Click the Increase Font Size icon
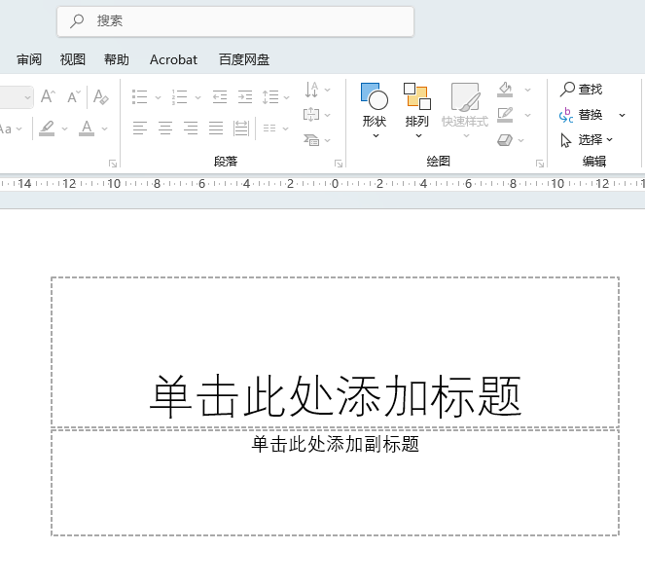The height and width of the screenshot is (587, 645). (x=48, y=96)
